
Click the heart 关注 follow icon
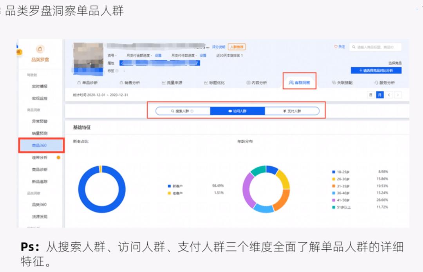click(x=336, y=47)
